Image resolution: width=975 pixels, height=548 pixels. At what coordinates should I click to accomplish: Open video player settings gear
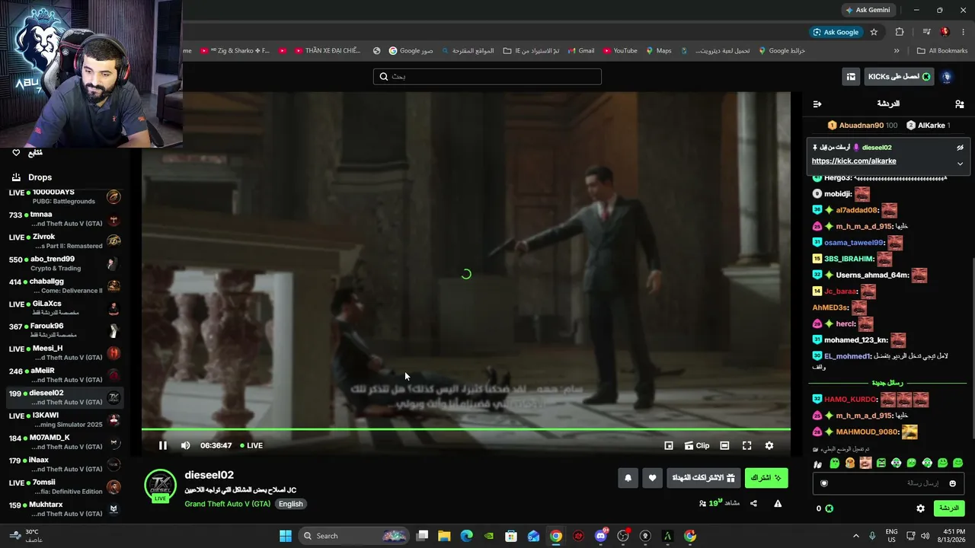(x=769, y=445)
